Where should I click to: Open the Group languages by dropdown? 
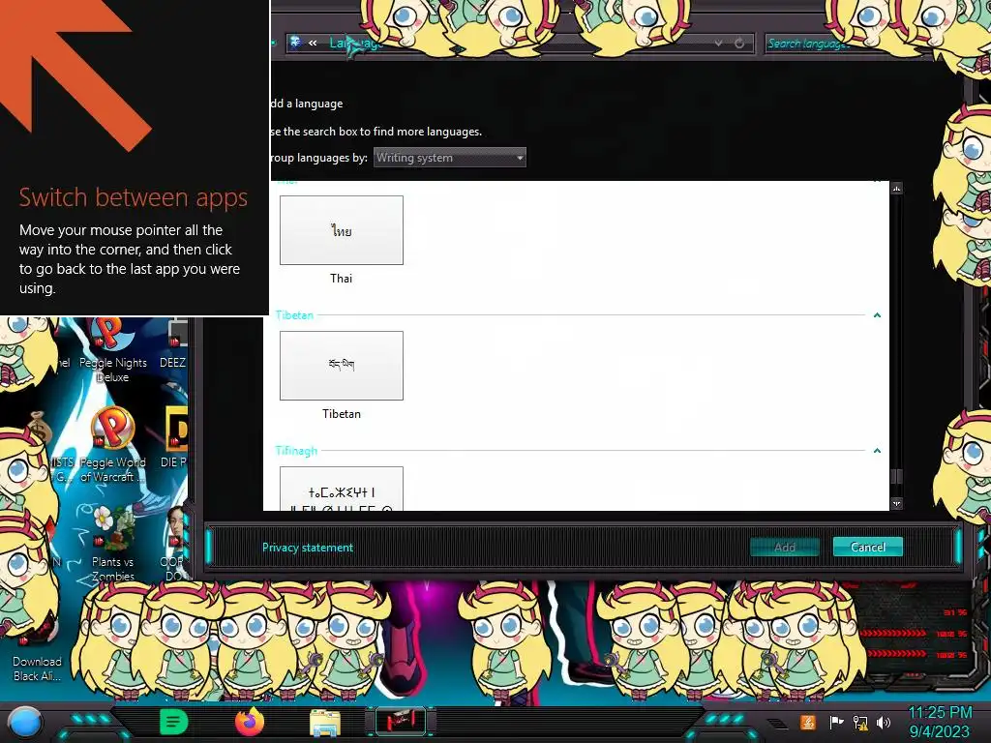[449, 158]
